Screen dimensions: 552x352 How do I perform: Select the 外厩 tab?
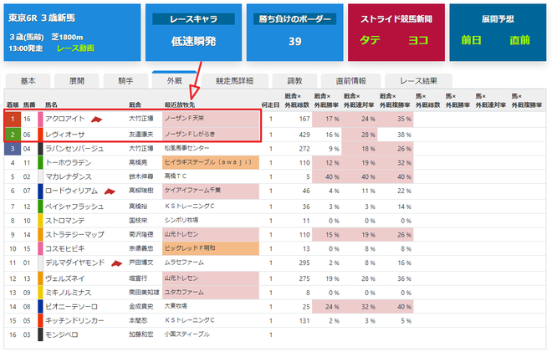point(175,80)
